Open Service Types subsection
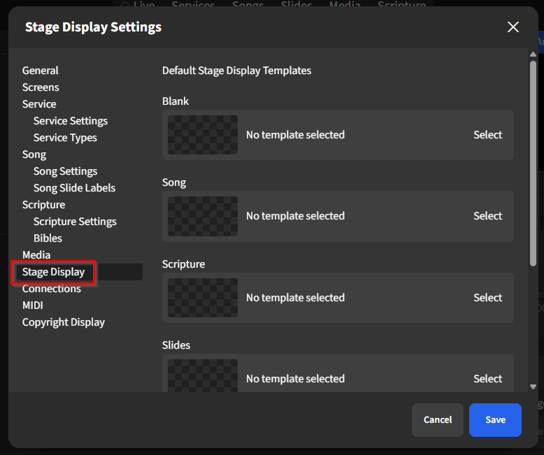The height and width of the screenshot is (455, 544). coord(65,138)
